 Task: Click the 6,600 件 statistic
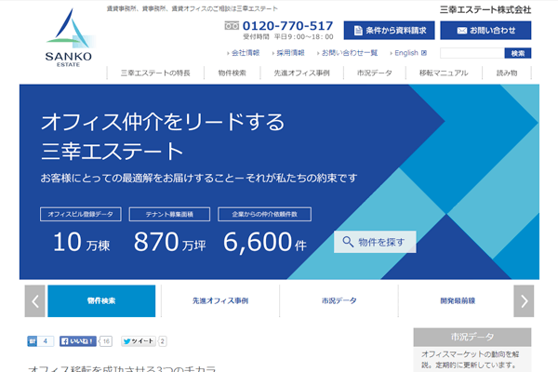[264, 243]
